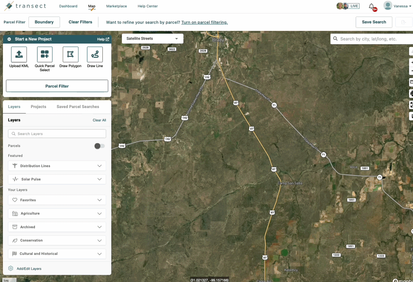
Task: Click the LIVE avatars badge
Action: pyautogui.click(x=348, y=6)
